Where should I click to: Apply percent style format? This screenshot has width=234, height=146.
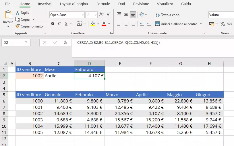pyautogui.click(x=223, y=24)
